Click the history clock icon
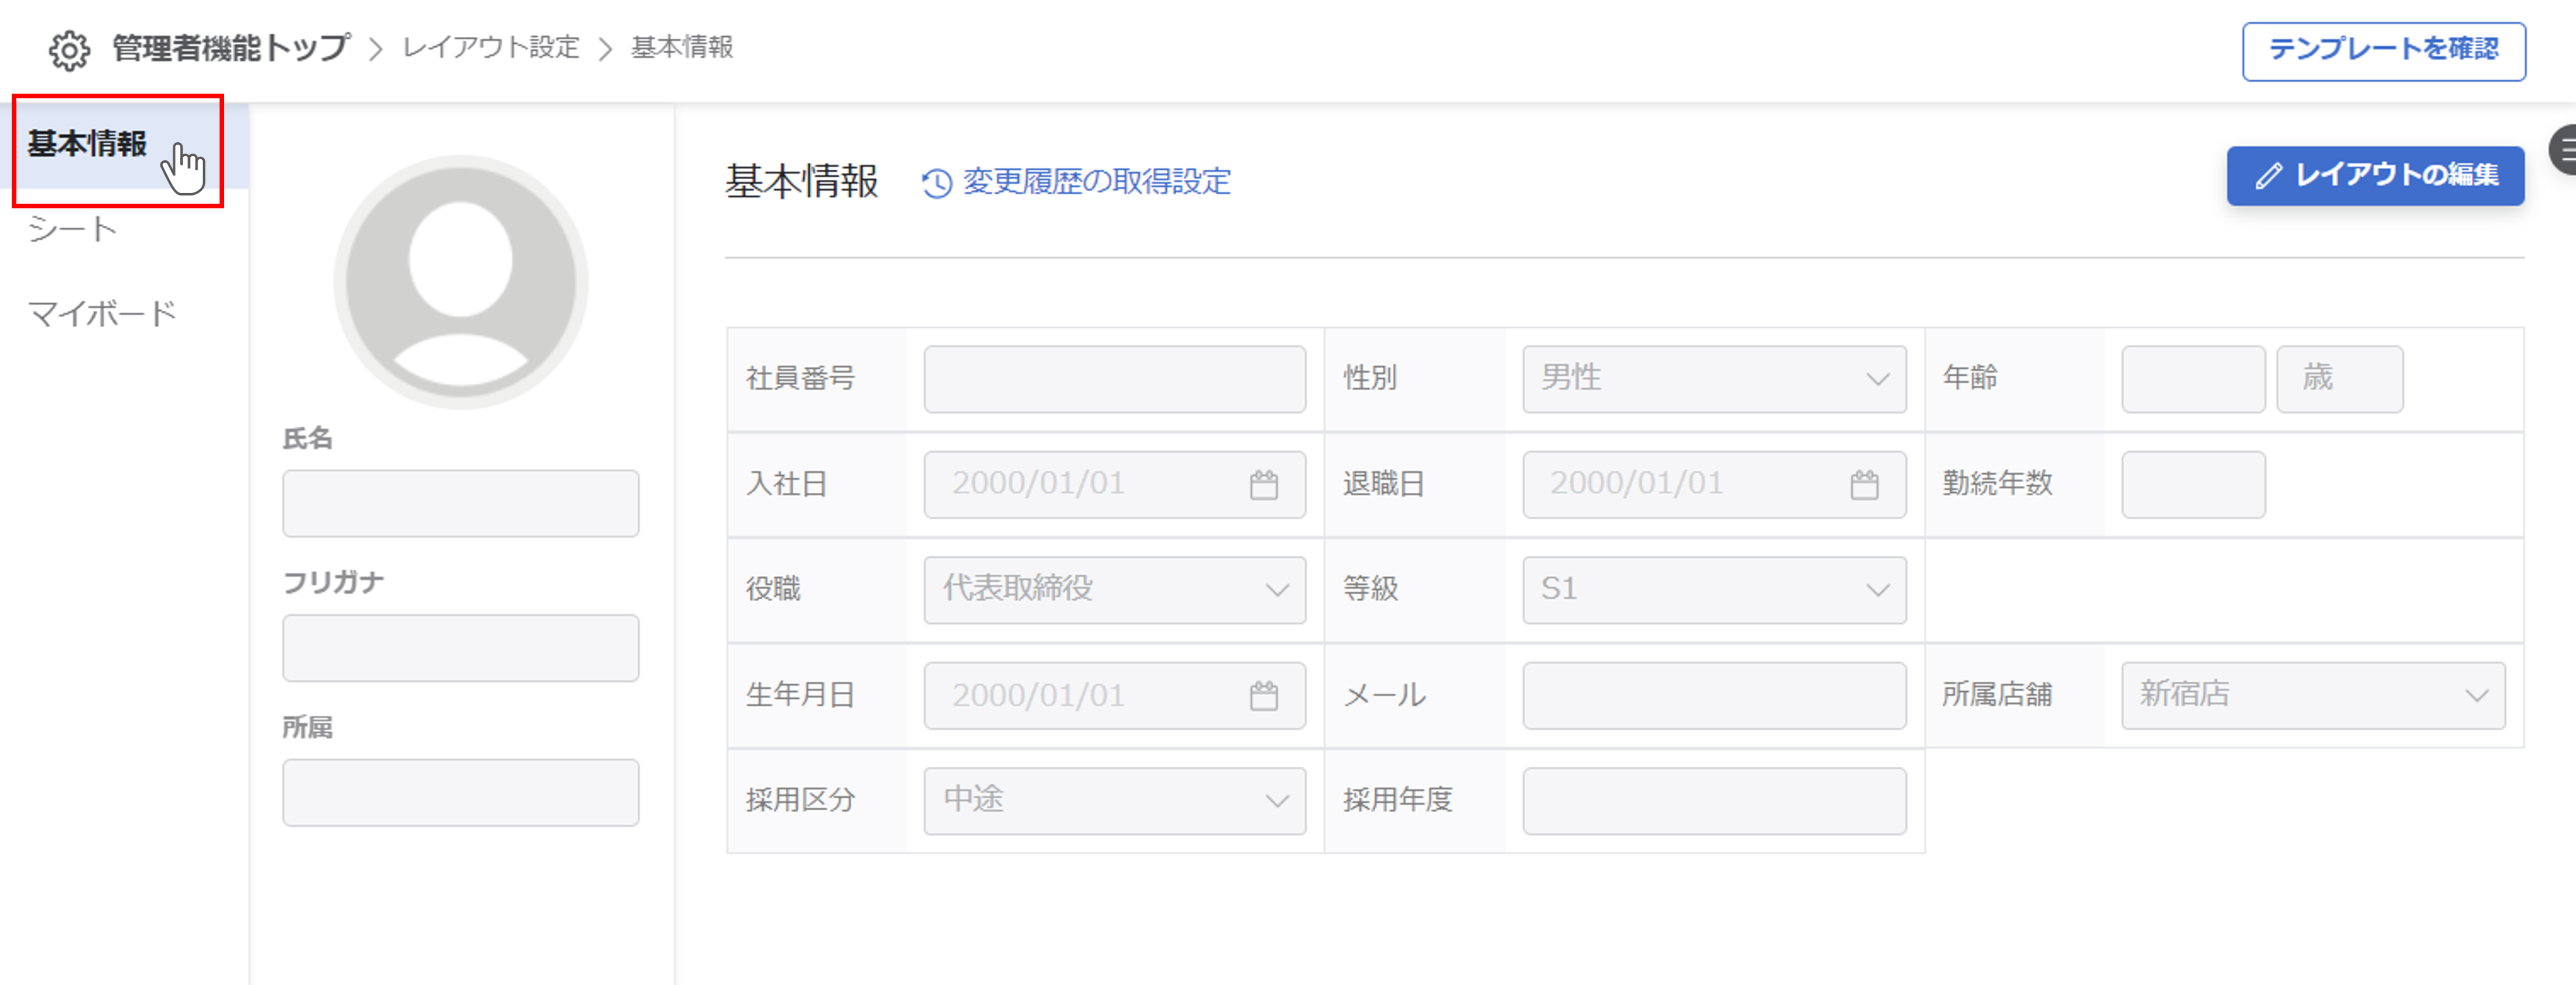This screenshot has height=985, width=2576. tap(936, 183)
